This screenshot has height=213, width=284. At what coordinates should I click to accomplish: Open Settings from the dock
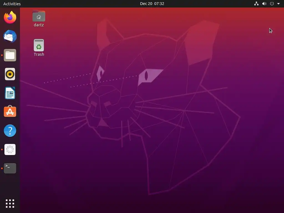10,149
